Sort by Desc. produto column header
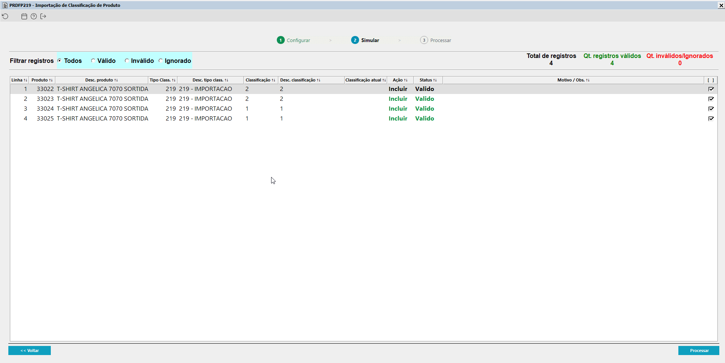 pyautogui.click(x=102, y=80)
